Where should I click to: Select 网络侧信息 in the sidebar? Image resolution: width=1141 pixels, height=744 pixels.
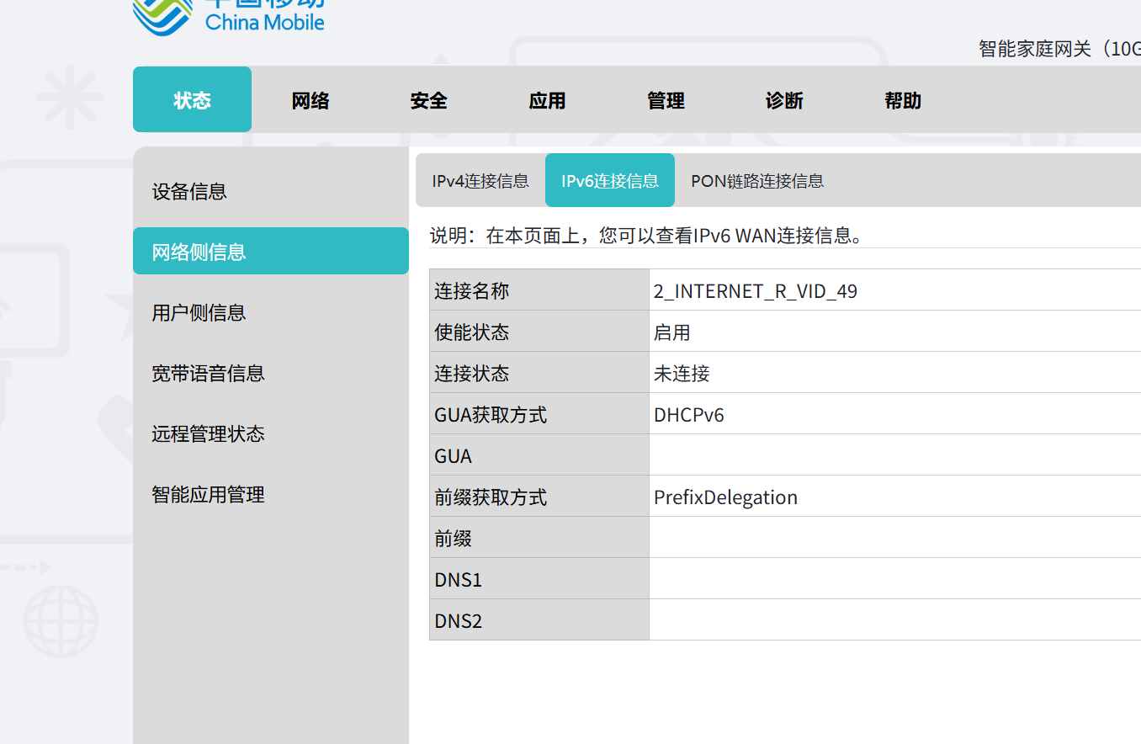[x=271, y=251]
